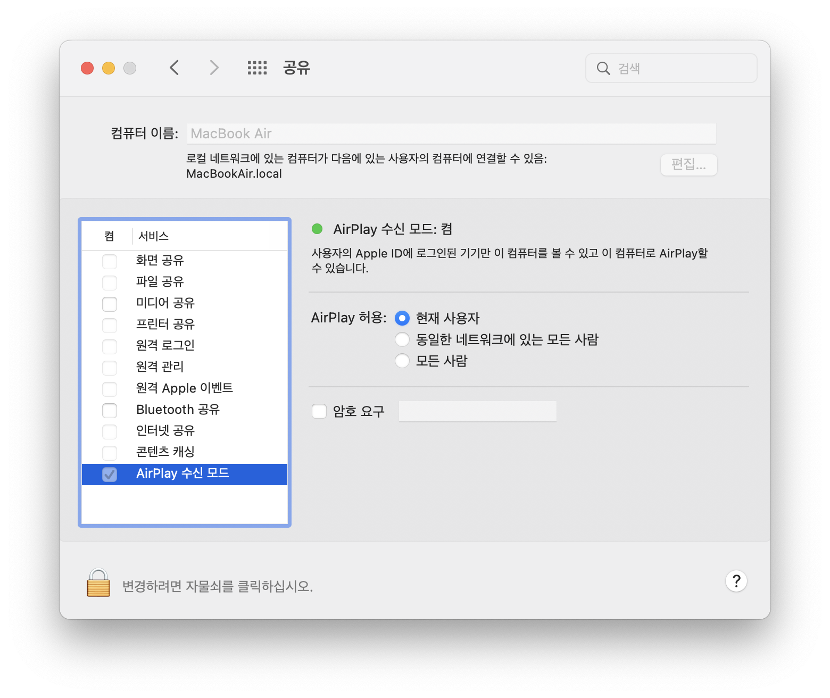The image size is (830, 698).
Task: Click the lock icon to make changes
Action: (98, 583)
